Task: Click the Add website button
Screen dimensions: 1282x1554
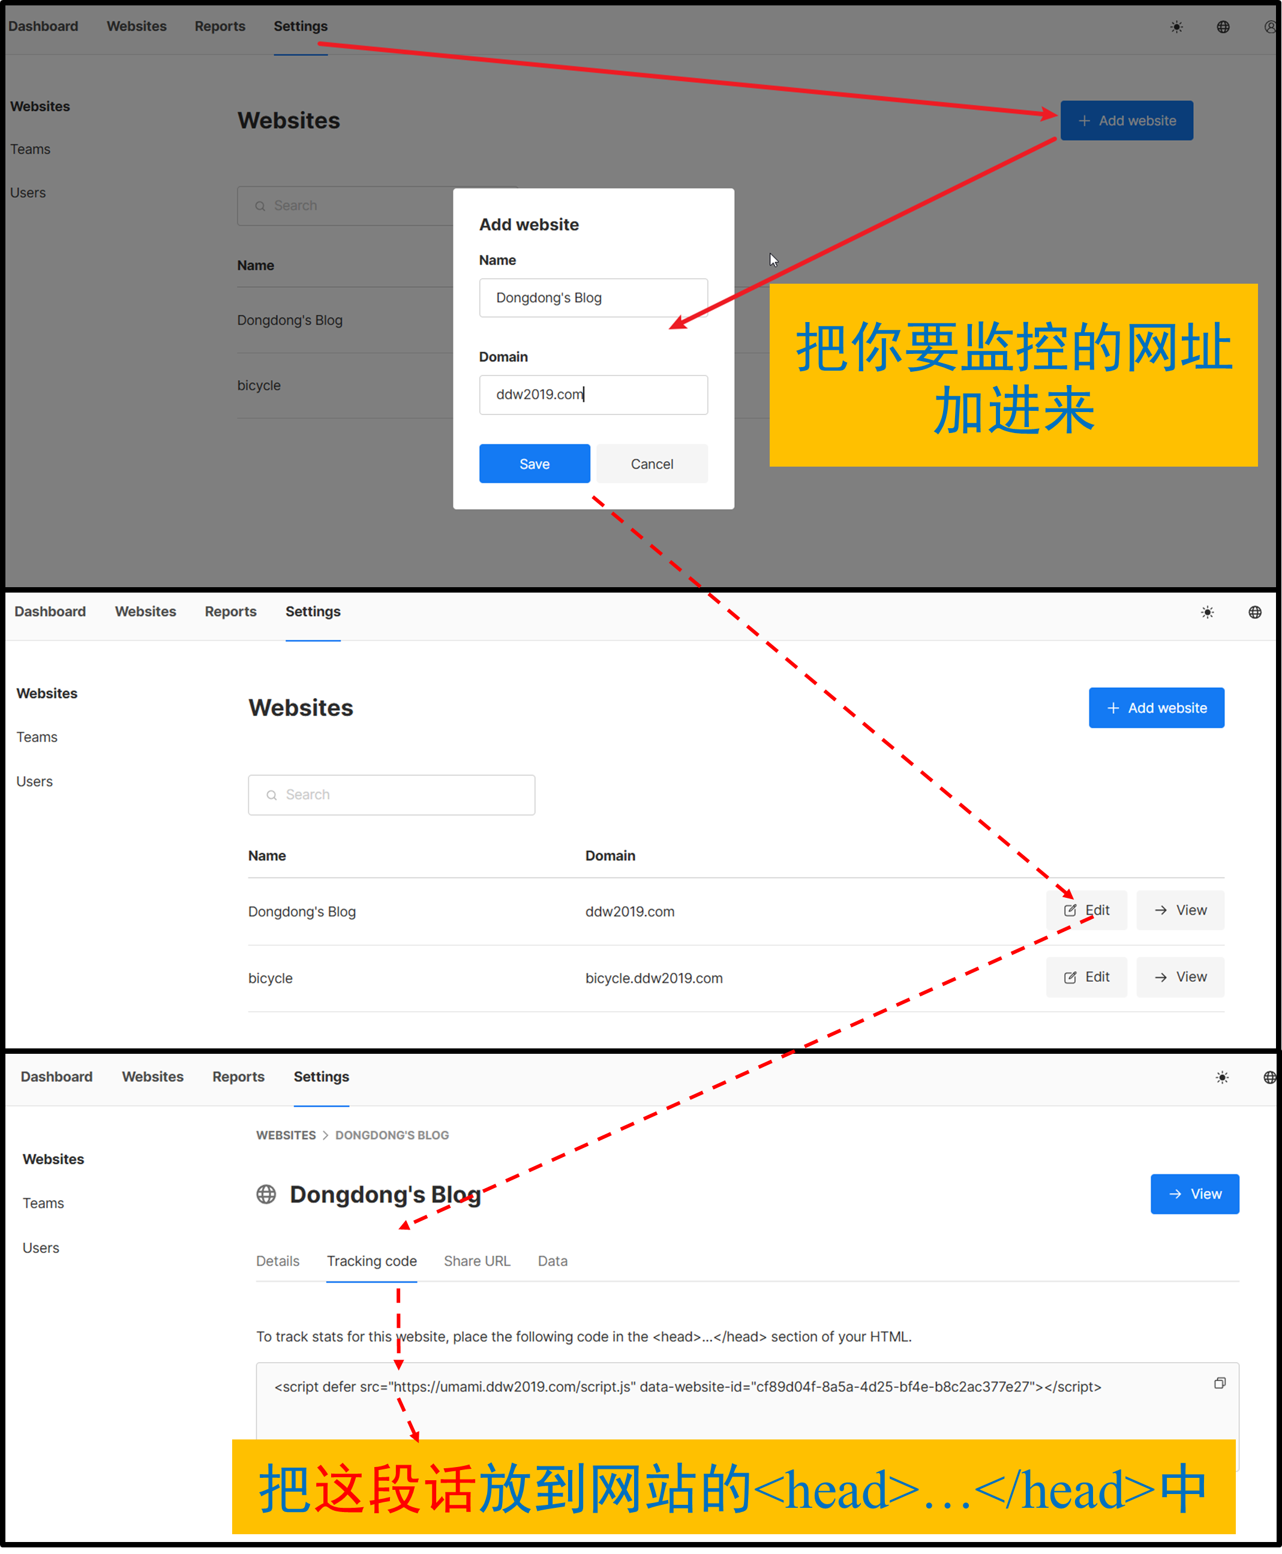Action: coord(1126,120)
